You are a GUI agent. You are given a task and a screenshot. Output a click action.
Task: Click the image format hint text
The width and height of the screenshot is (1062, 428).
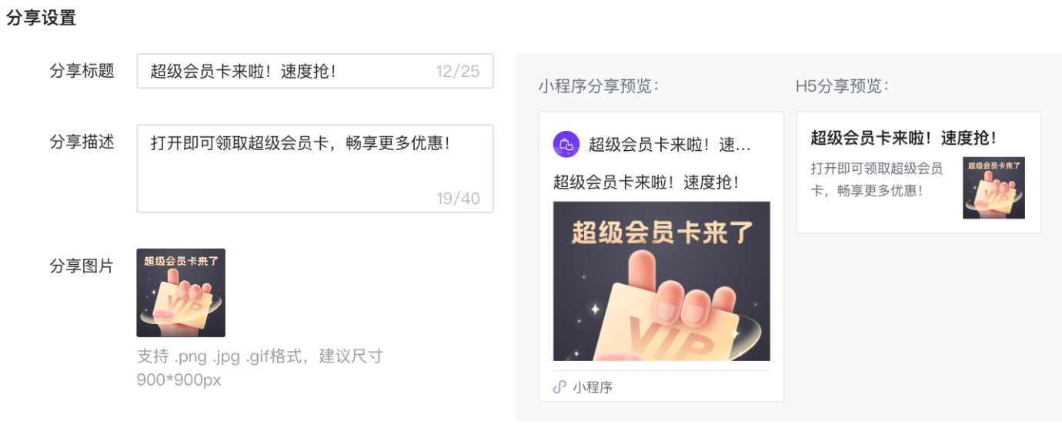(260, 368)
